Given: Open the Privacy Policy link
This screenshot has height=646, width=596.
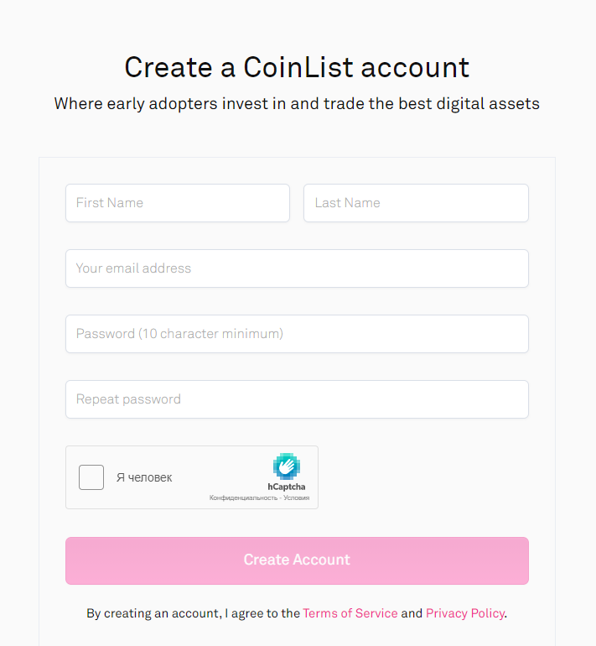Looking at the screenshot, I should (465, 613).
